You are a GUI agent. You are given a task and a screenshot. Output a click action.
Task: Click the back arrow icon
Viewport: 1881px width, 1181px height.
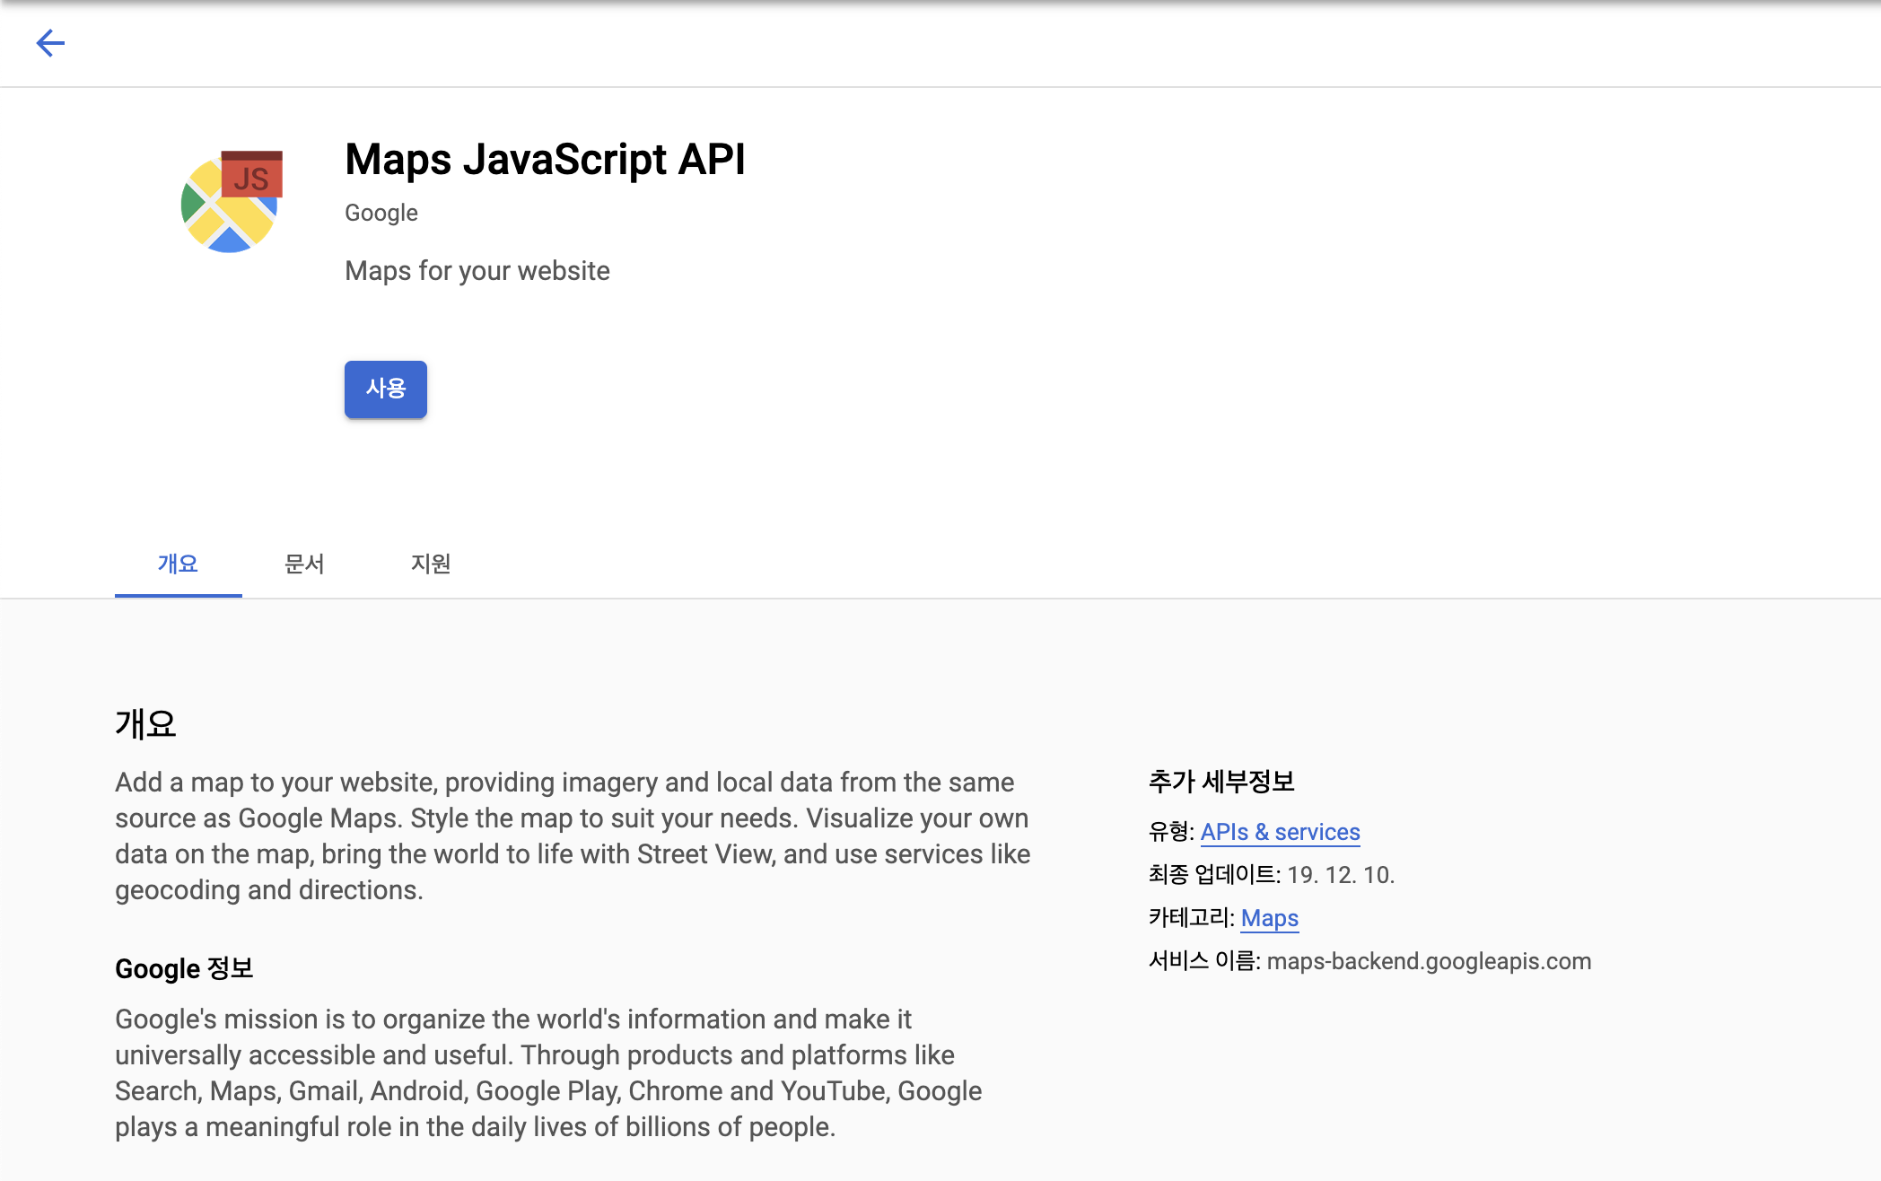coord(50,42)
